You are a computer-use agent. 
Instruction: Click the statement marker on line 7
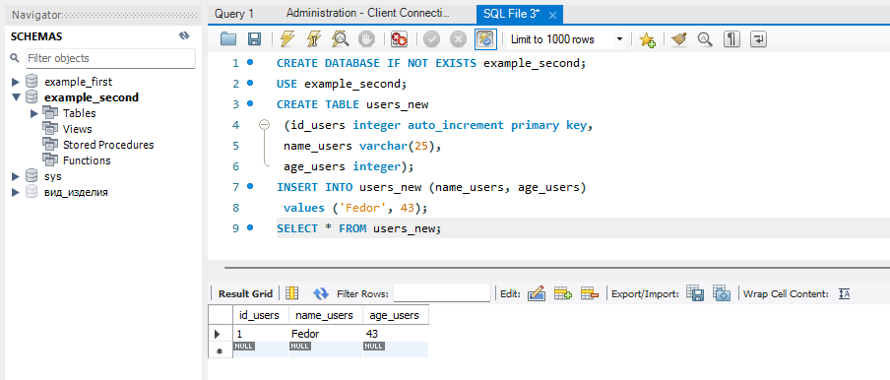(250, 186)
